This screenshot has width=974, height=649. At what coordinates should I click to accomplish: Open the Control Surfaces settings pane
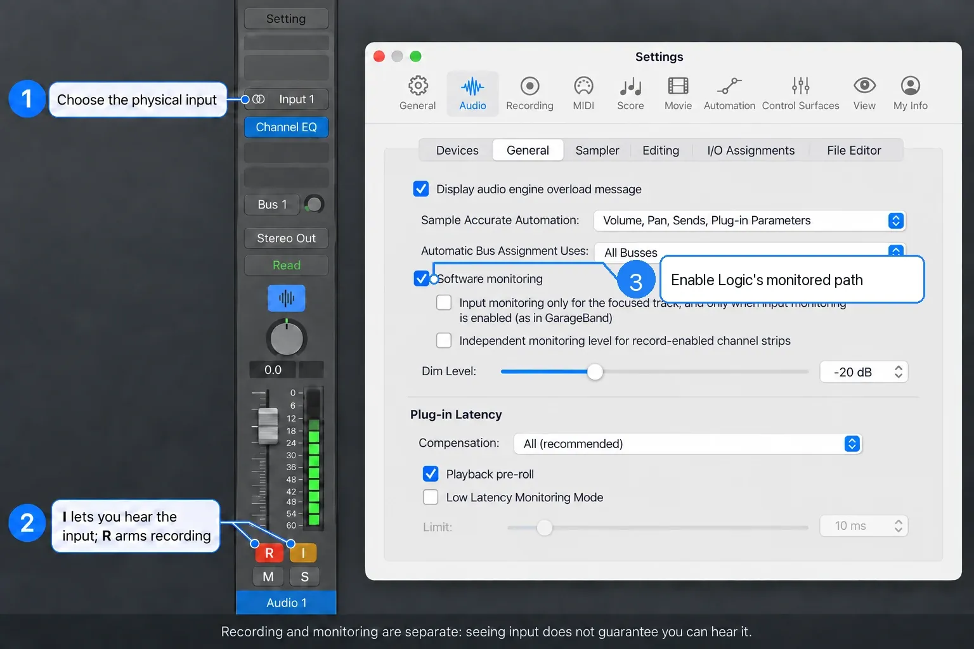(x=800, y=93)
